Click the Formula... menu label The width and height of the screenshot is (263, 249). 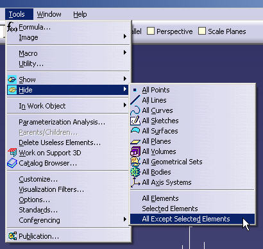[x=35, y=27]
